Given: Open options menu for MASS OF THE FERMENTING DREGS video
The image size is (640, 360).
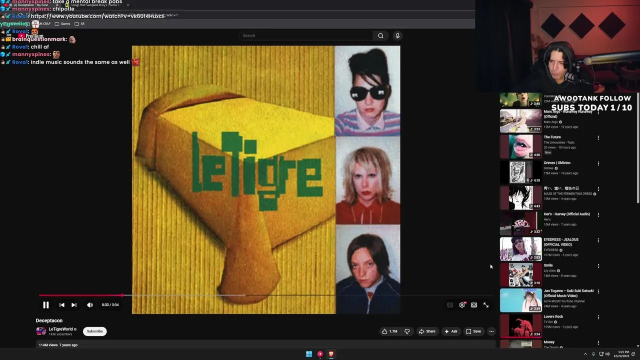Looking at the screenshot, I should tap(598, 189).
